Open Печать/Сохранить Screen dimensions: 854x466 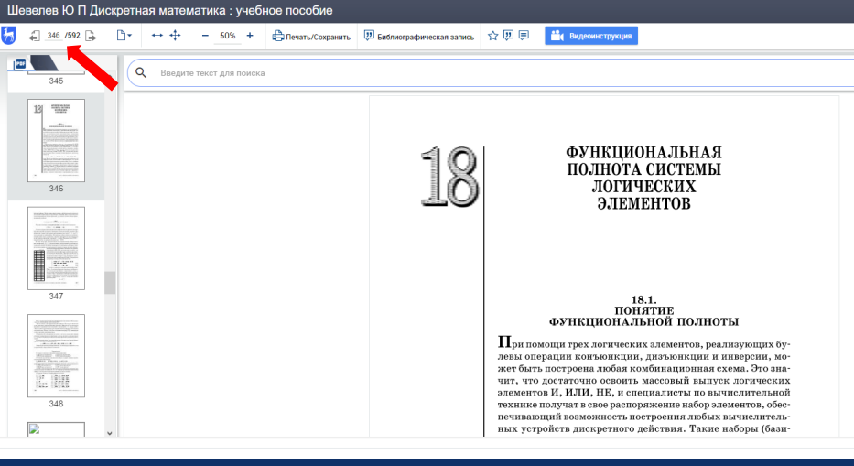311,37
